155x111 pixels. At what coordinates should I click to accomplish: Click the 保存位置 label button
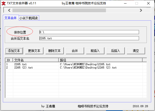(x=20, y=32)
